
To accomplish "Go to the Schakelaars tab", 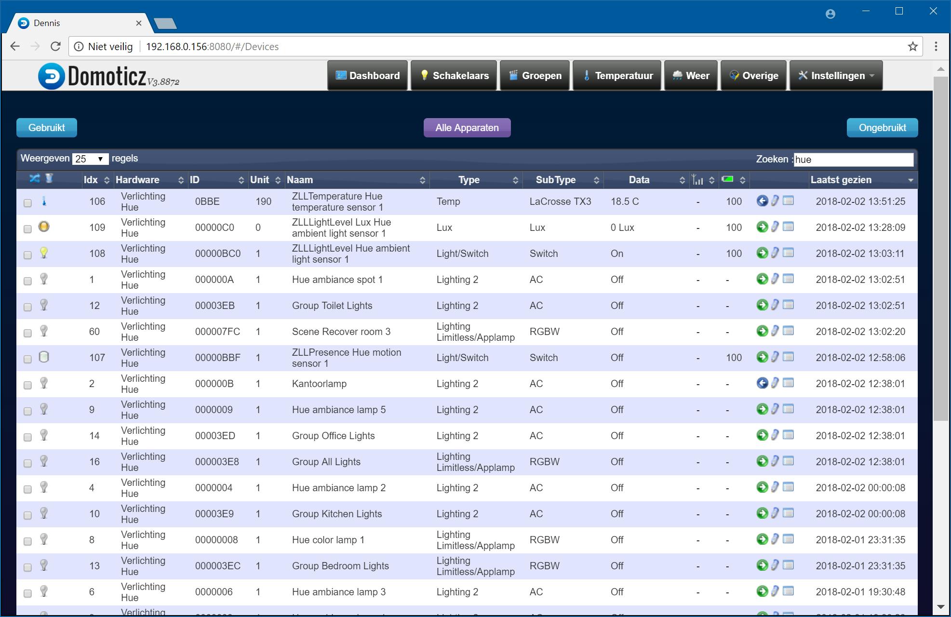I will (454, 76).
